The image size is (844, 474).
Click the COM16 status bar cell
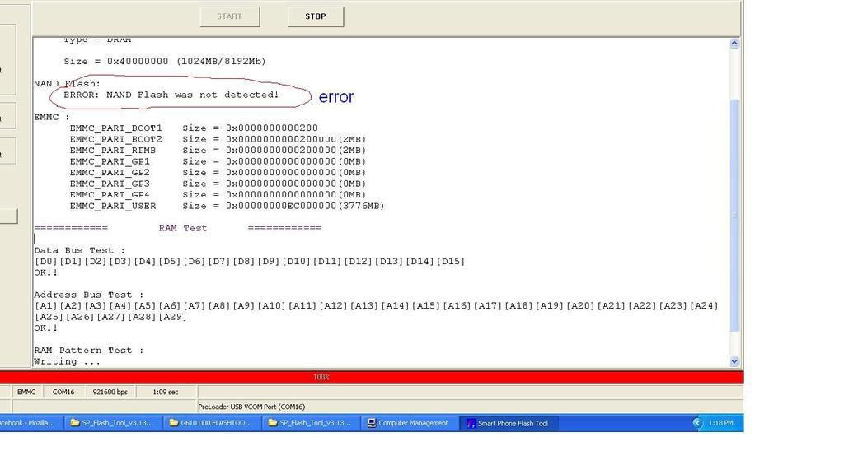pyautogui.click(x=63, y=392)
